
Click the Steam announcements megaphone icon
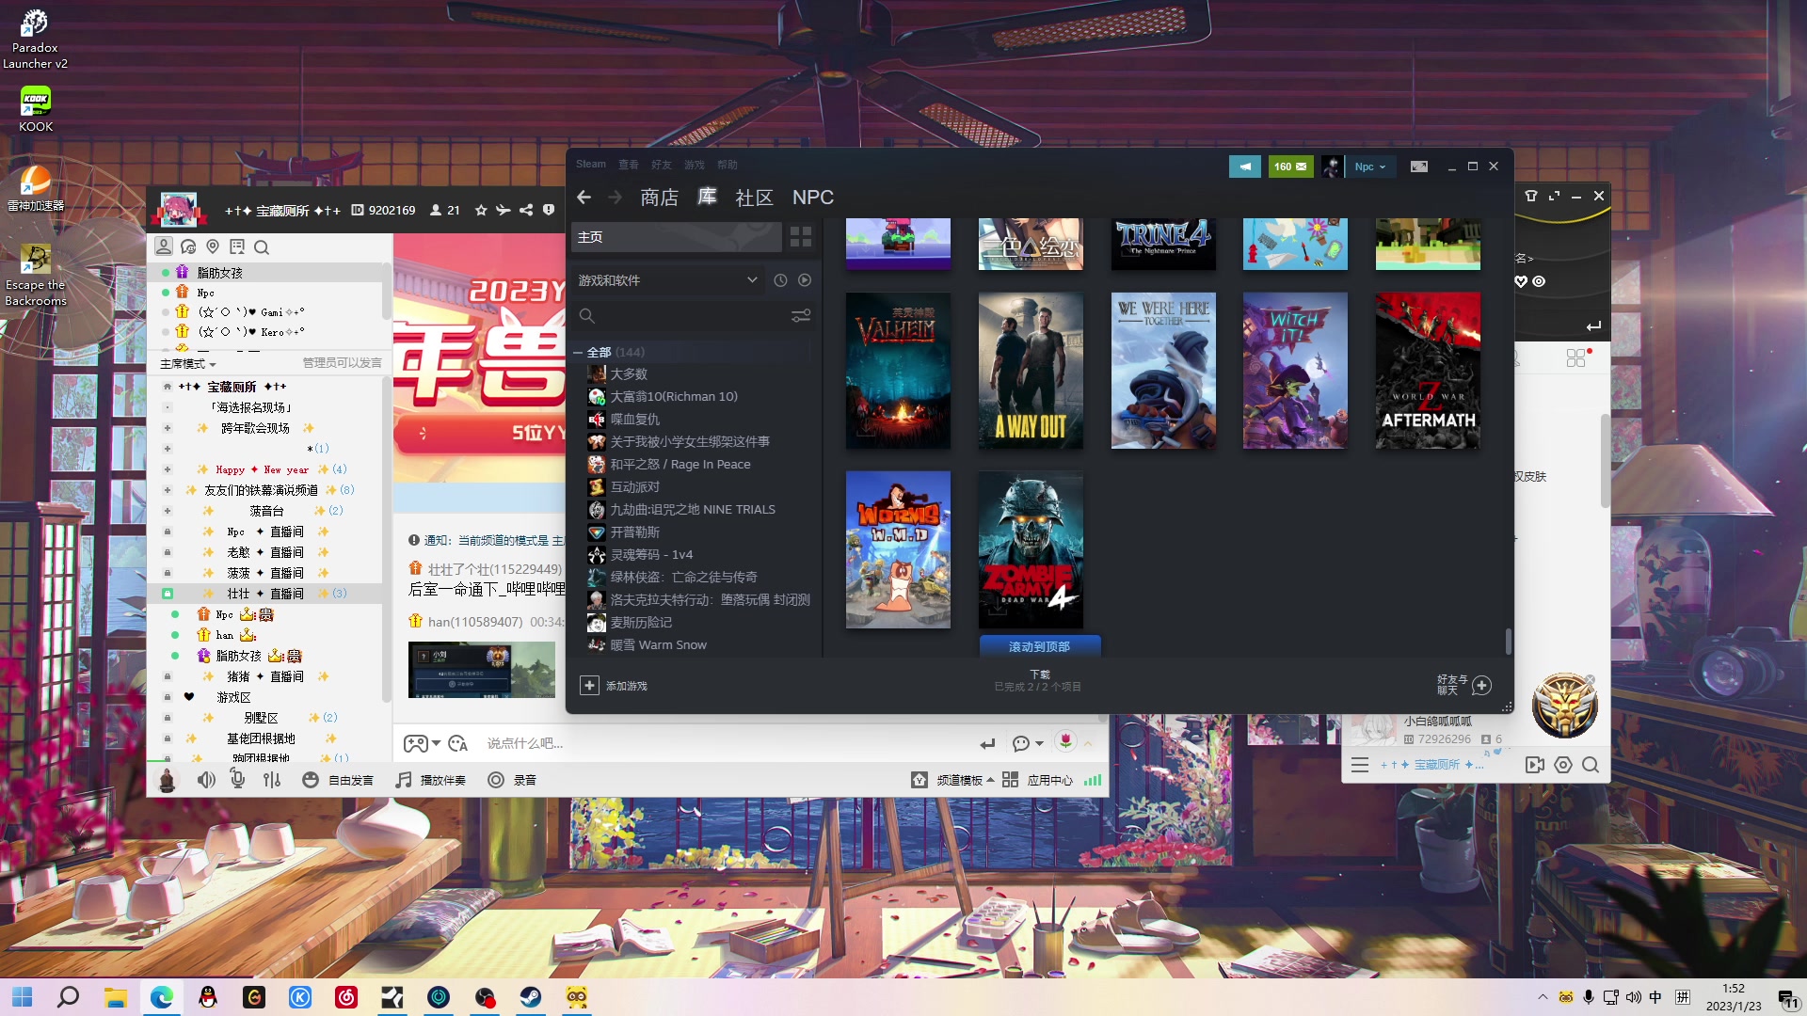pos(1244,167)
